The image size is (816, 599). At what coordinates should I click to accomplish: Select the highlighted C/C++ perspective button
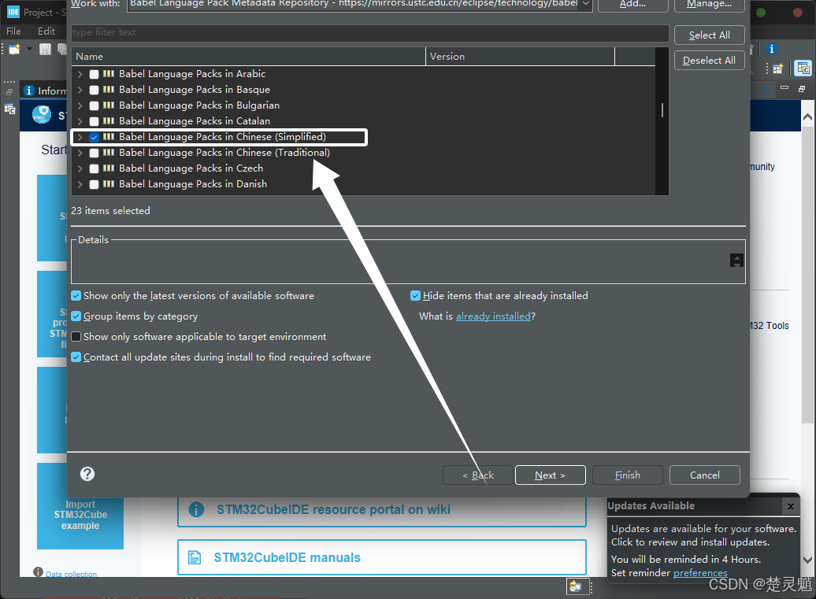click(803, 68)
